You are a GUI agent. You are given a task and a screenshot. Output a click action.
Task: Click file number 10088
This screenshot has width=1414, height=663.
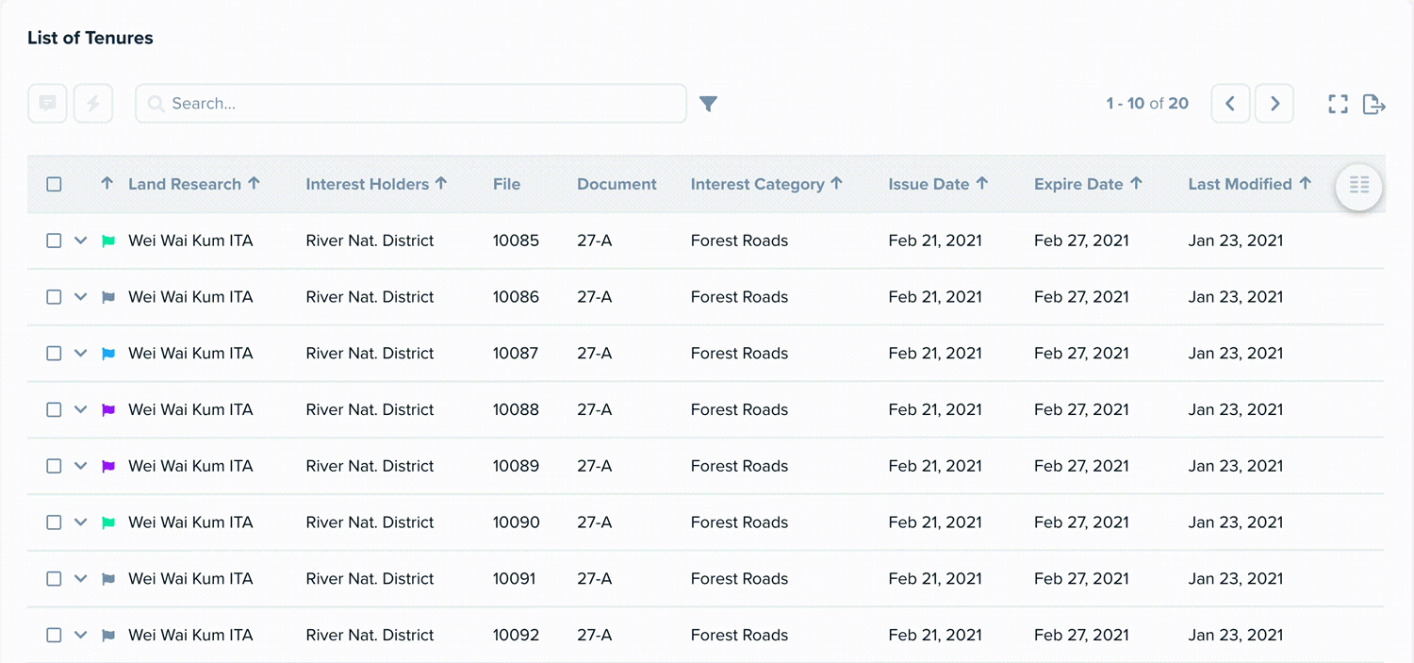tap(516, 410)
